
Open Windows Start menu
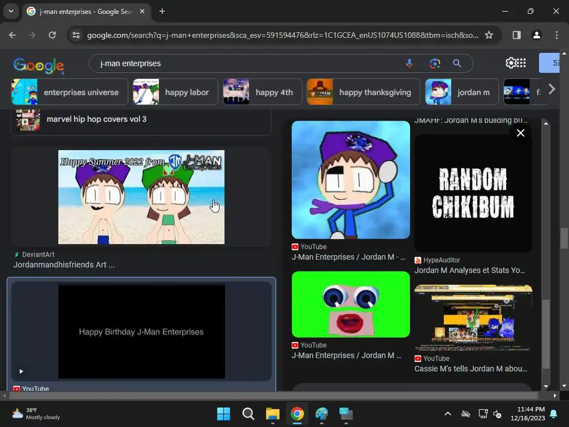tap(223, 414)
